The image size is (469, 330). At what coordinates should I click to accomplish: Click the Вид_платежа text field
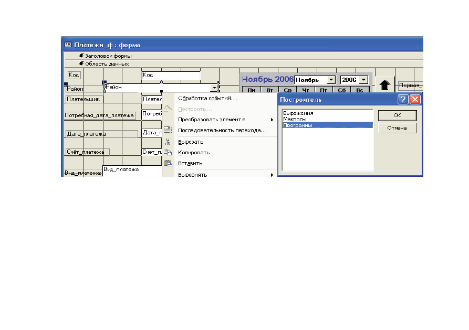point(132,171)
